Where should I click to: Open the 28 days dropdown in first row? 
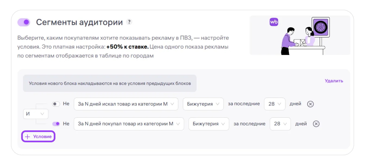point(275,104)
